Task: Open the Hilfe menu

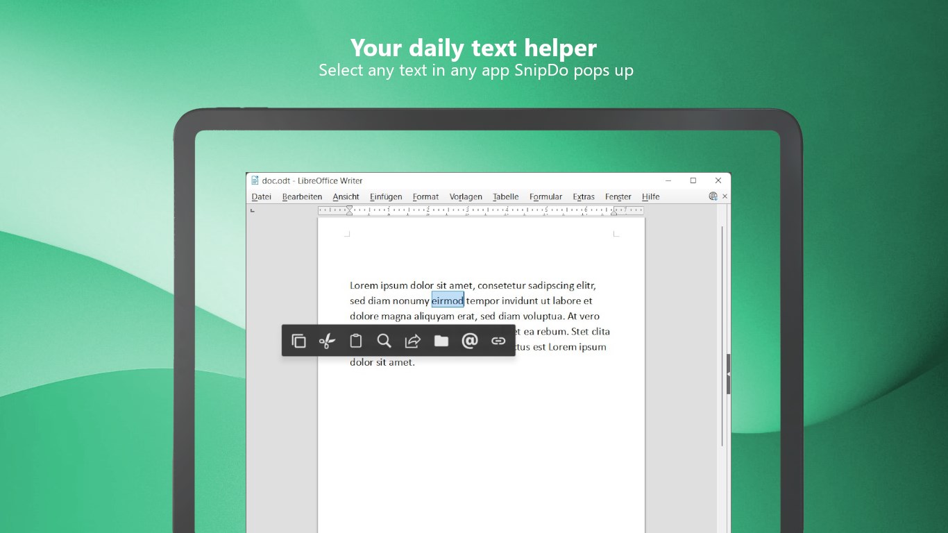Action: pyautogui.click(x=650, y=196)
